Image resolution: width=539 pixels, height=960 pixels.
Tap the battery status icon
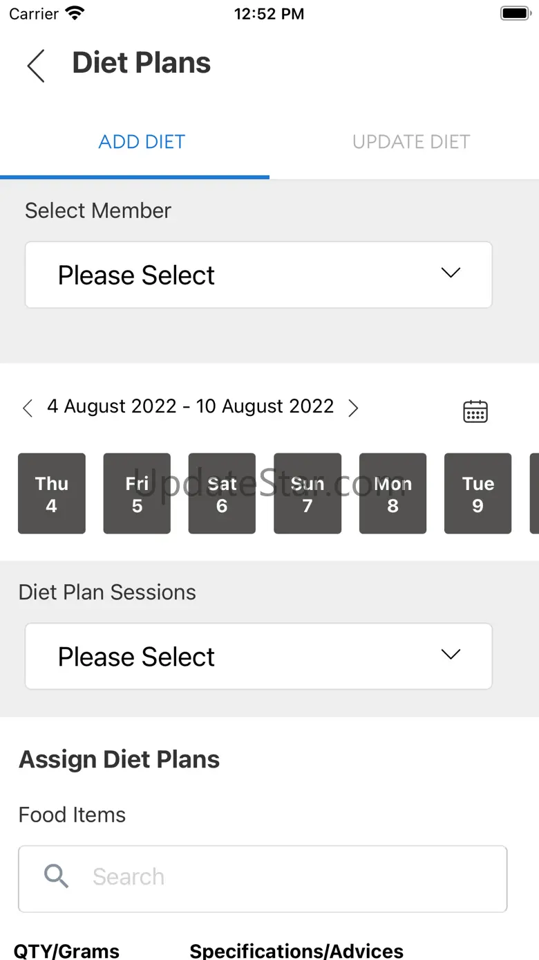tap(515, 13)
